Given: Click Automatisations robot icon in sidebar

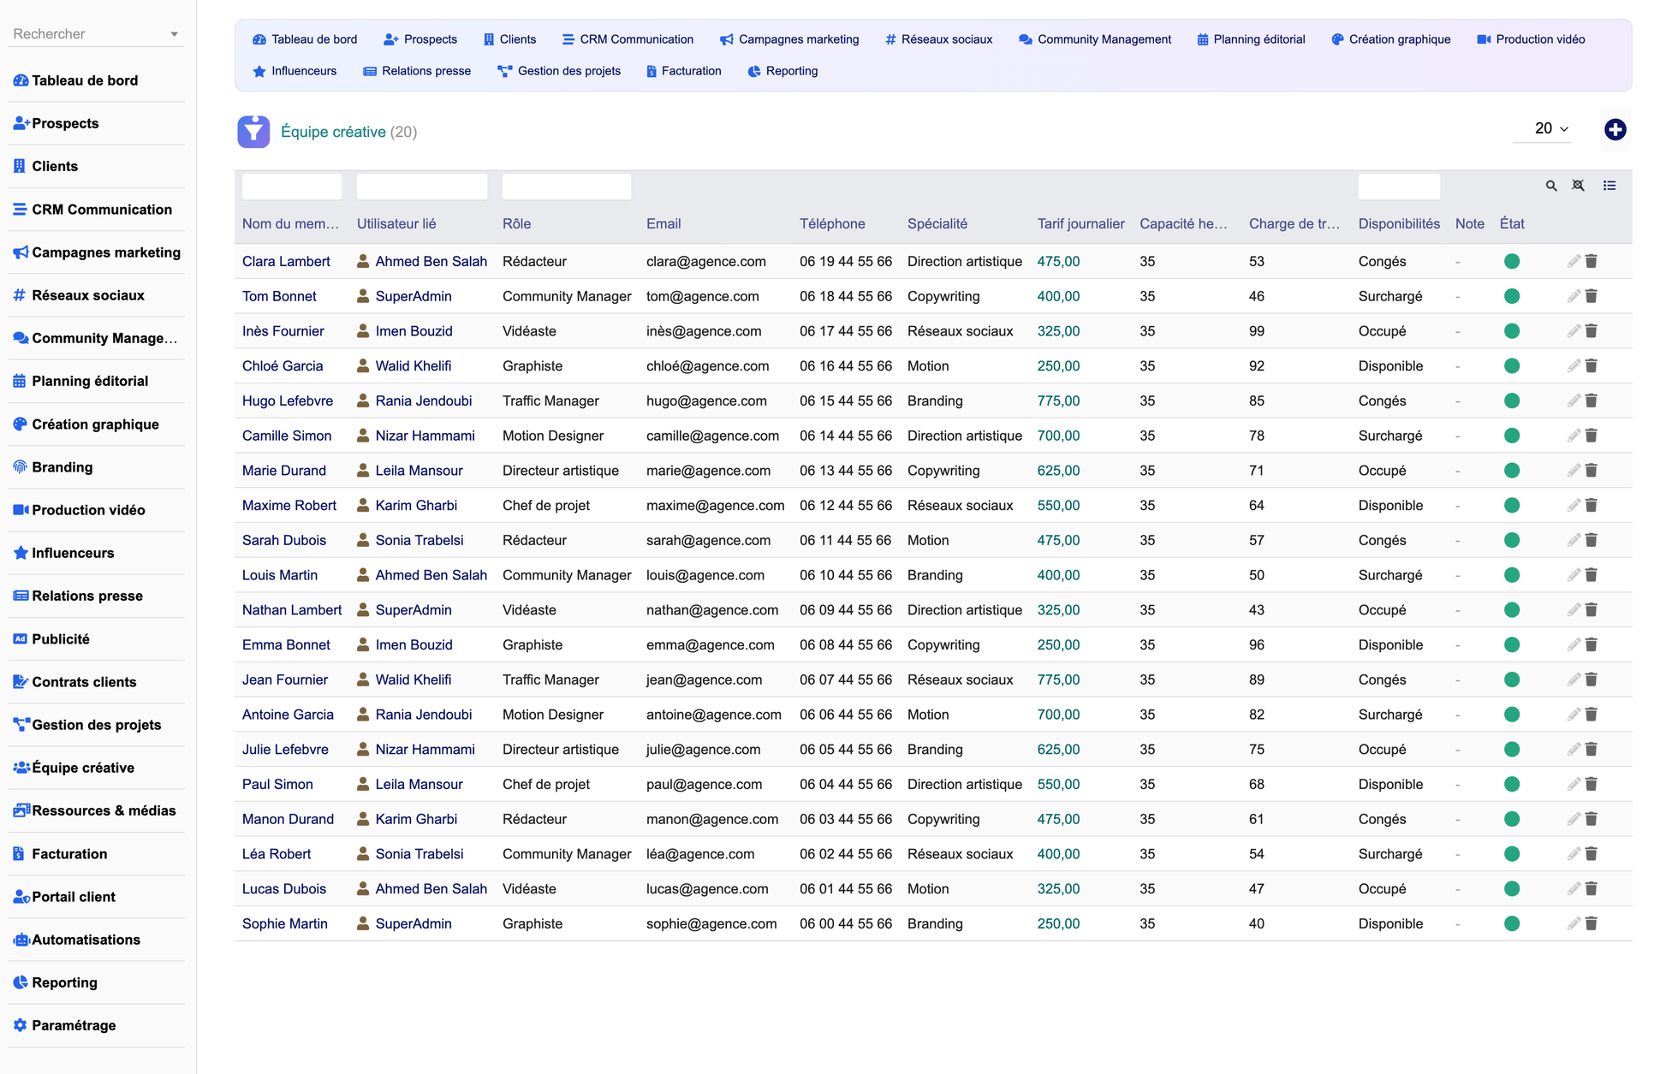Looking at the screenshot, I should click(21, 940).
